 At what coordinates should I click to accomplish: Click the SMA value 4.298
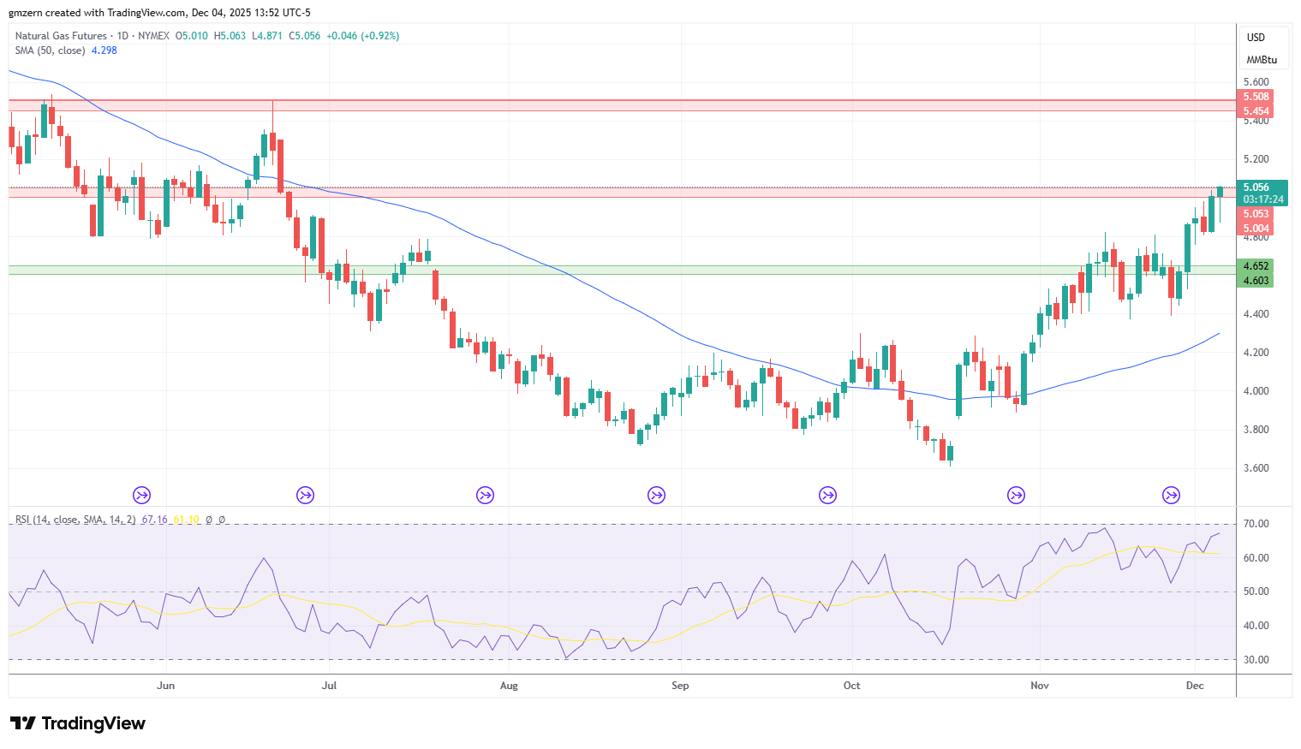tap(104, 51)
